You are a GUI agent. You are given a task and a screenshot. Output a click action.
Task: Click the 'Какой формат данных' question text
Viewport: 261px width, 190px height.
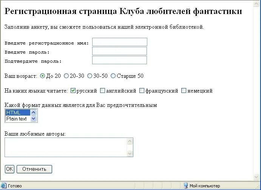pos(81,105)
